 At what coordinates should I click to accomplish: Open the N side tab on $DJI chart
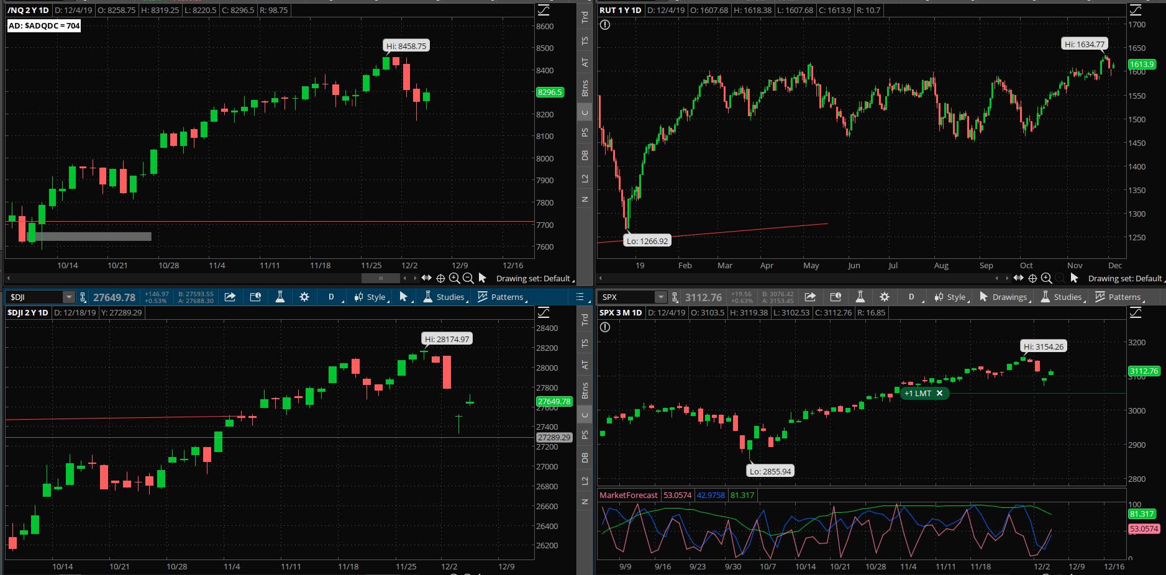tap(585, 502)
